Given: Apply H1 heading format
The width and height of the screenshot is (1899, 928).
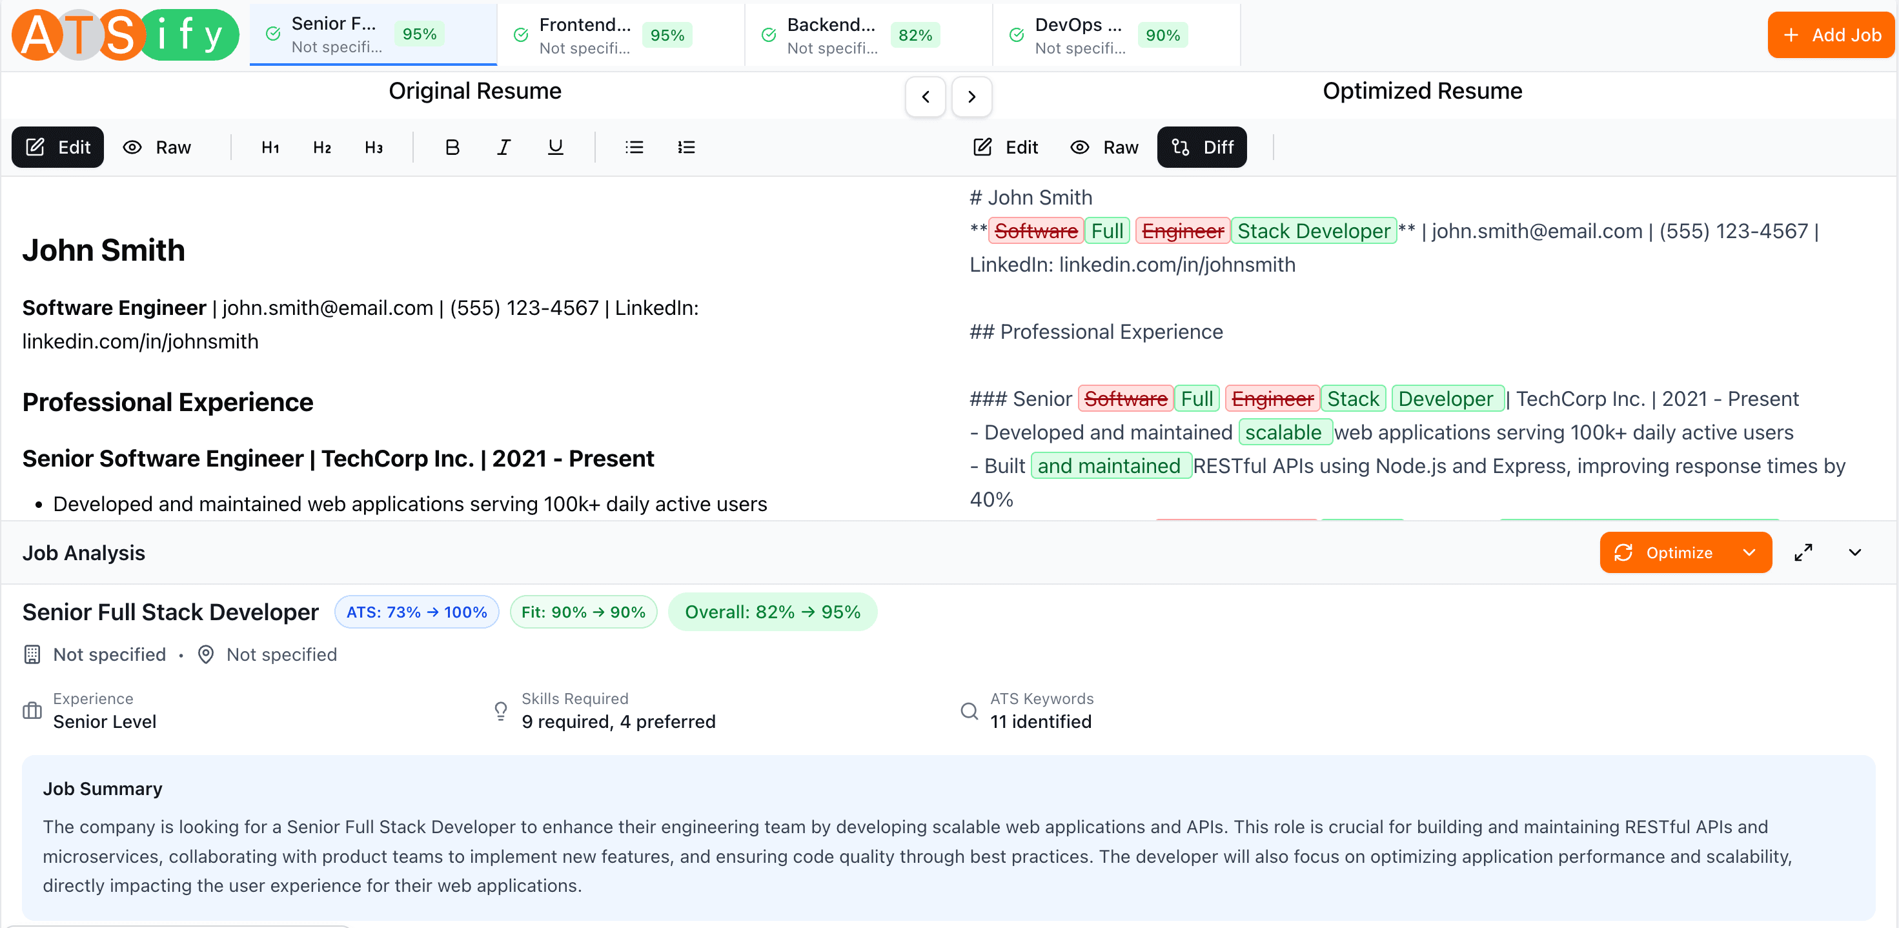Looking at the screenshot, I should pos(270,147).
